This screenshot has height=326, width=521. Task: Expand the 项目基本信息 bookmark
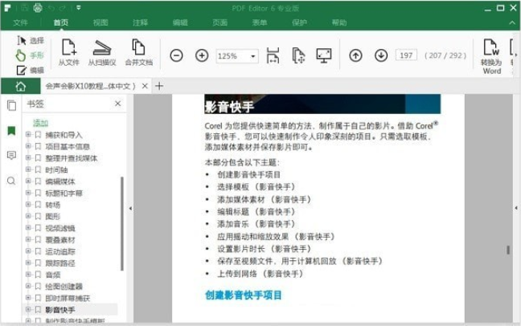tap(28, 146)
